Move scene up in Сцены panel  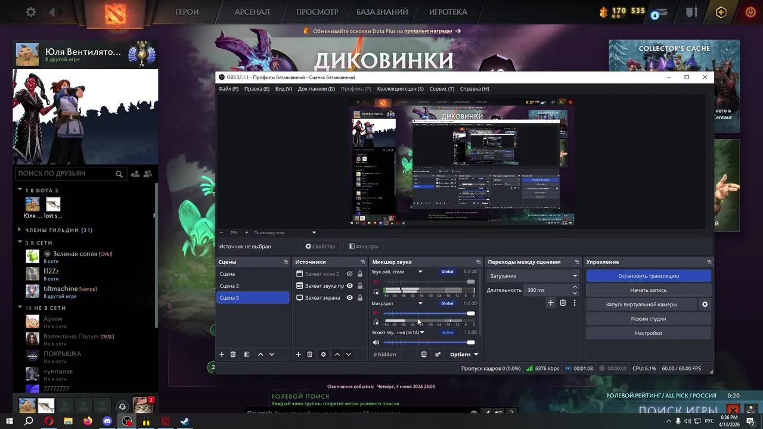click(x=260, y=355)
